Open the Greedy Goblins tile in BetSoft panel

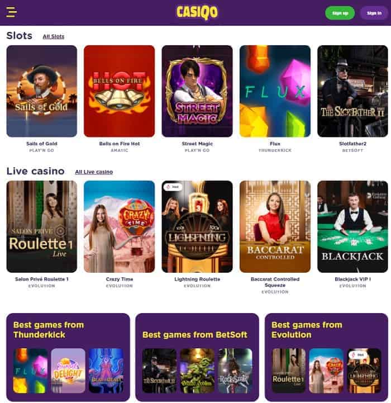click(197, 371)
